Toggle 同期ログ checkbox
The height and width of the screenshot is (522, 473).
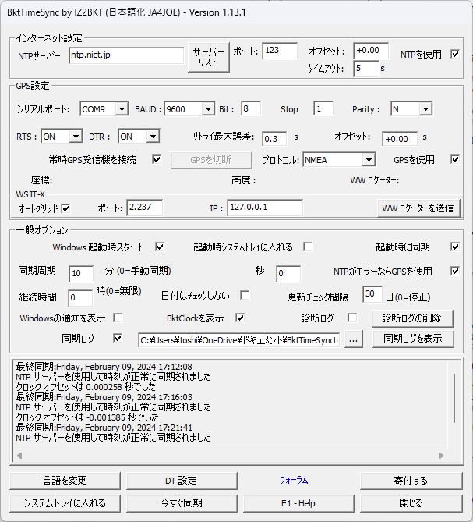point(118,339)
